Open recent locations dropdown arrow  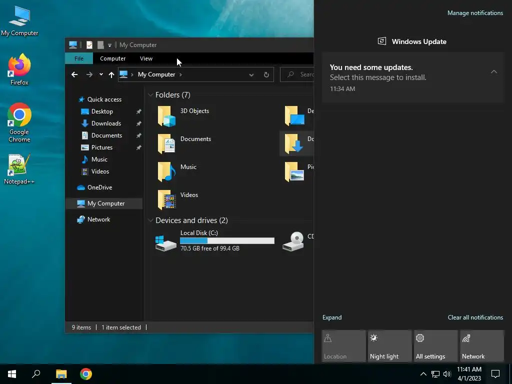(101, 74)
